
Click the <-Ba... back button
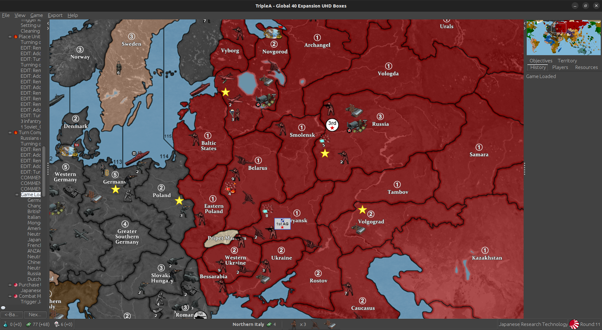pos(12,314)
